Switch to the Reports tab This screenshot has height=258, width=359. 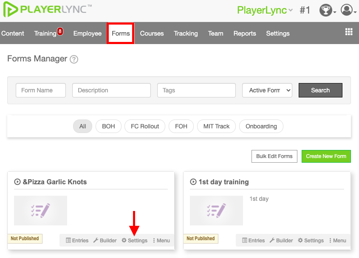click(x=245, y=33)
